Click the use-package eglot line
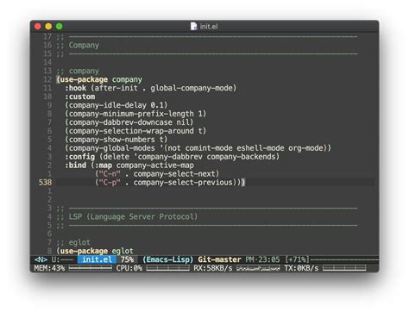409x312 pixels. point(95,251)
